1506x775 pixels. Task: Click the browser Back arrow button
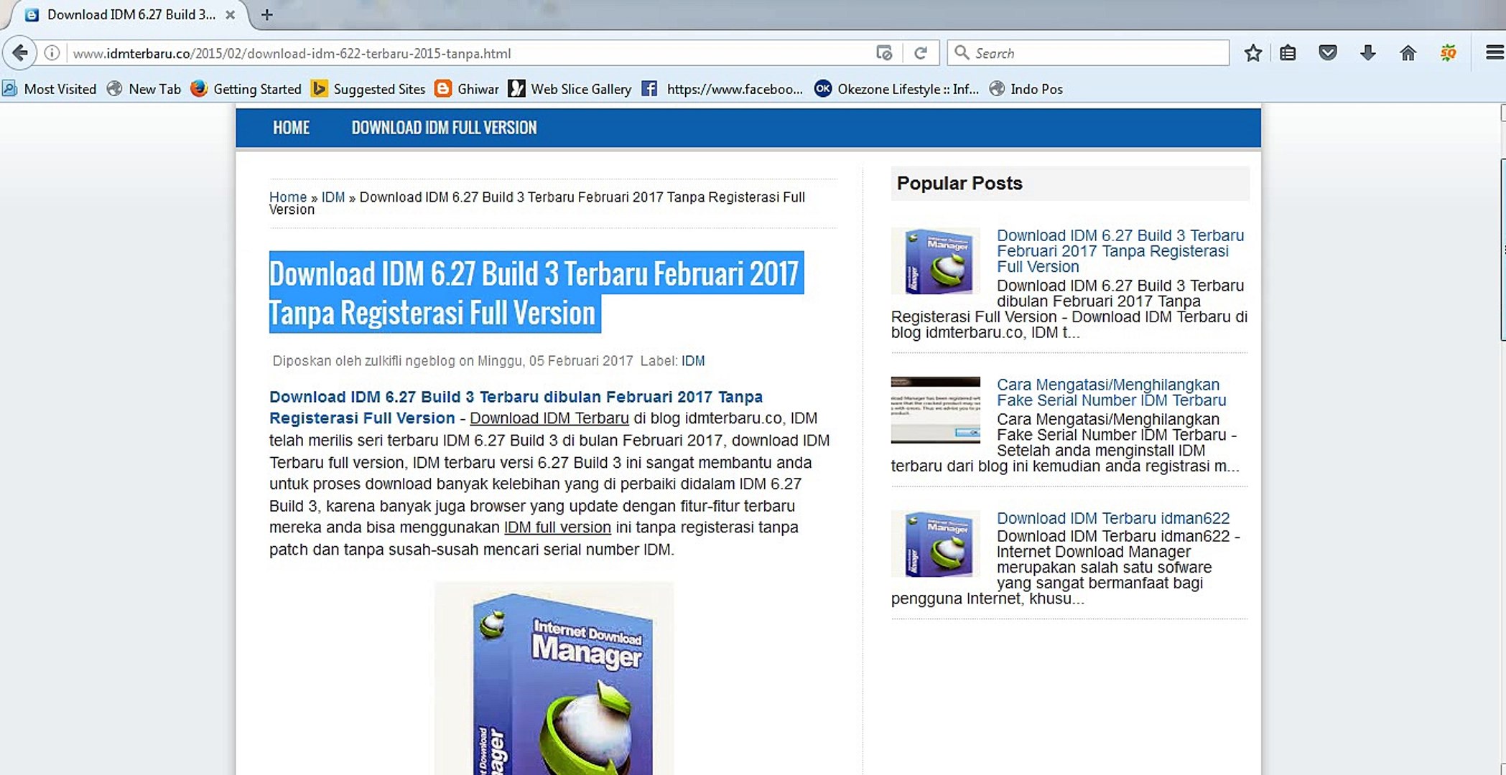coord(20,53)
